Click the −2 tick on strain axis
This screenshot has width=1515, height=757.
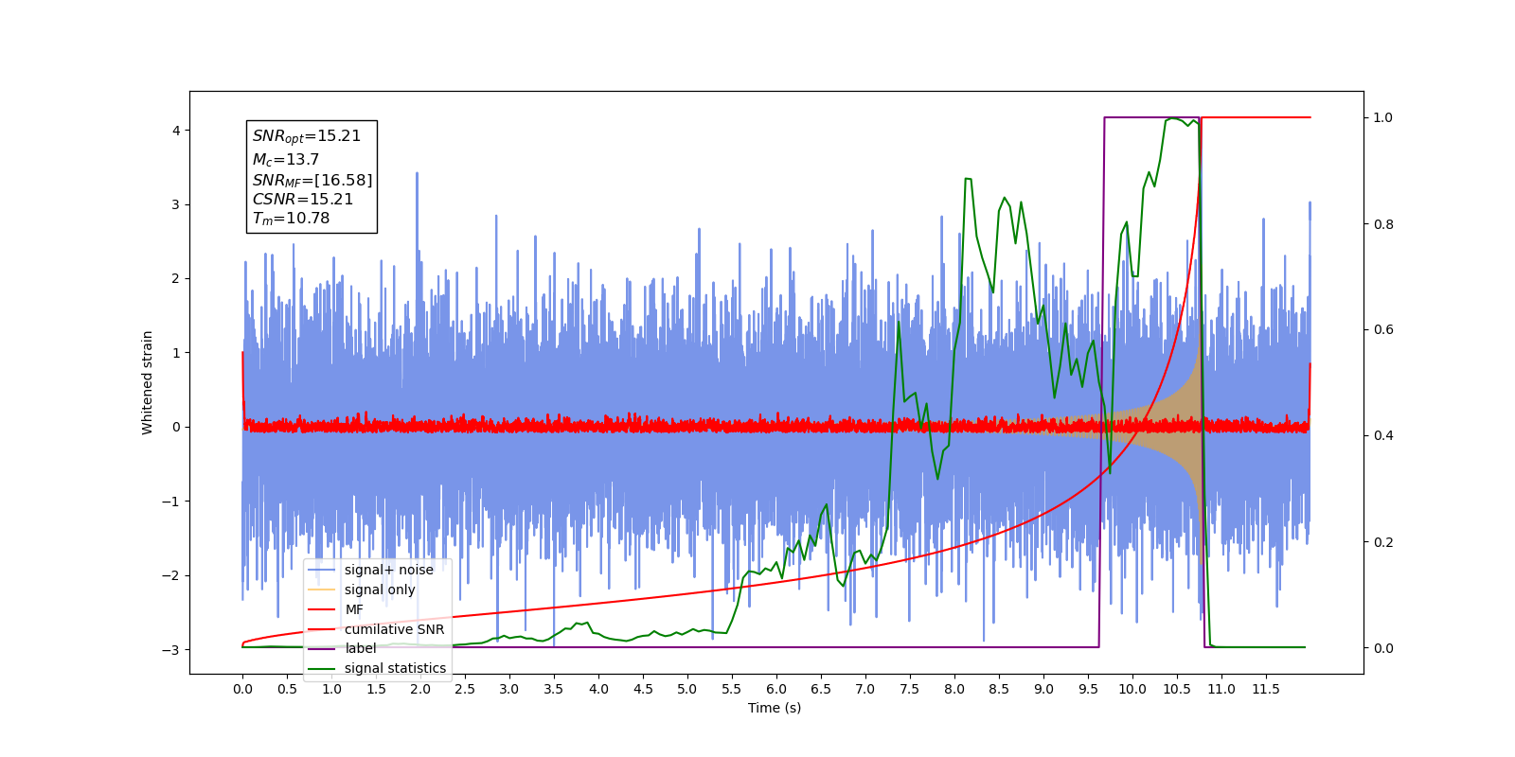click(170, 575)
